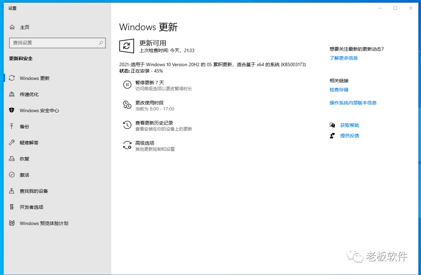Click the wrench icon for 疑难解答

click(12, 143)
